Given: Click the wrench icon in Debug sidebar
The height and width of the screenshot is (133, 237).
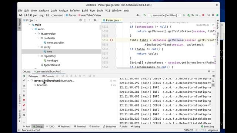Looking at the screenshot, I should pos(24,81).
